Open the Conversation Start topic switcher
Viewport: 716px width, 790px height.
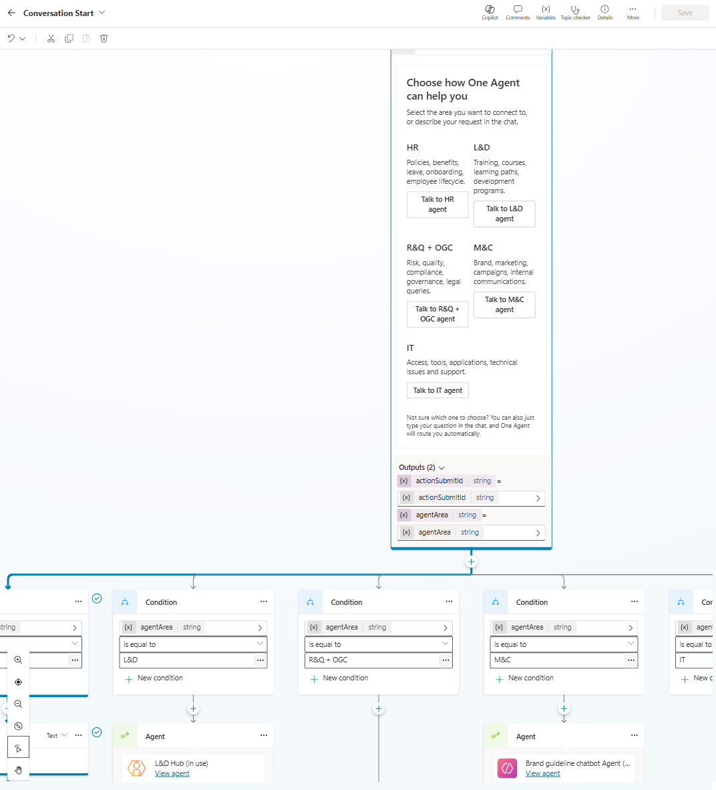click(x=102, y=12)
